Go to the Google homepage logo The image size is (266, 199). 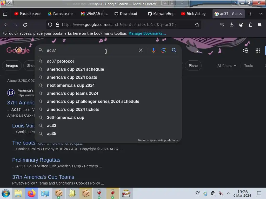click(18, 50)
